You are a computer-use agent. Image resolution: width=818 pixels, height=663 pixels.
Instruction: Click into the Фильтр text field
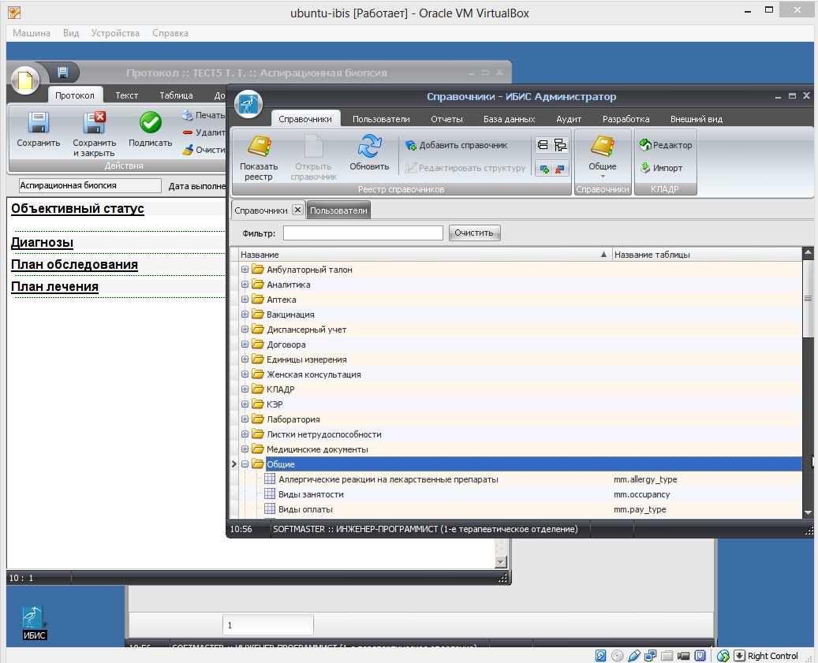click(363, 233)
